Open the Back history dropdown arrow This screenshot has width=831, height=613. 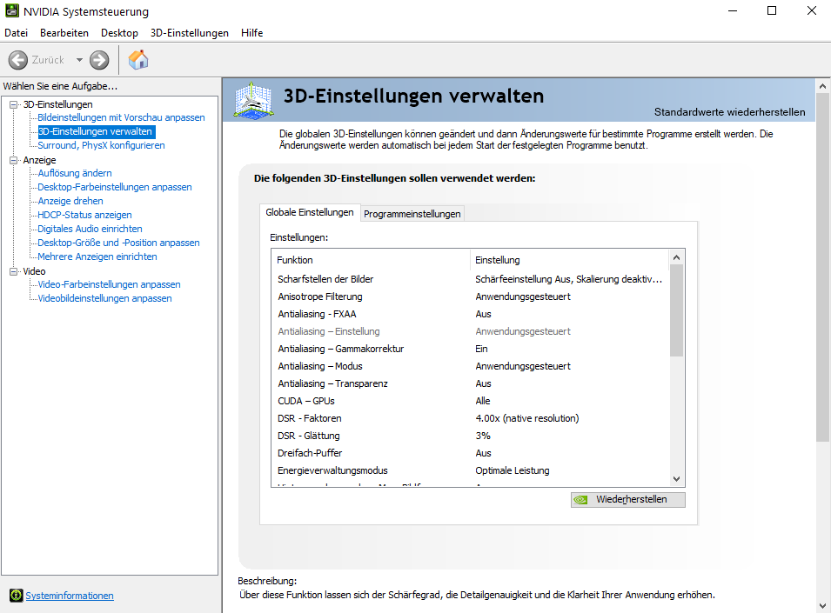79,60
